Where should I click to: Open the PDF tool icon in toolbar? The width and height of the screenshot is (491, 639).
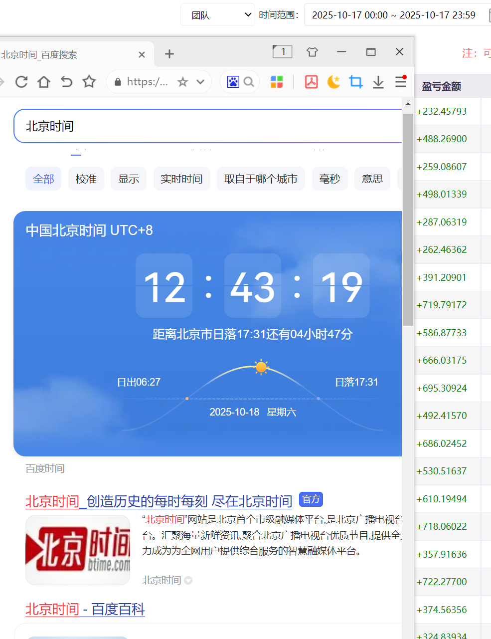pyautogui.click(x=312, y=82)
